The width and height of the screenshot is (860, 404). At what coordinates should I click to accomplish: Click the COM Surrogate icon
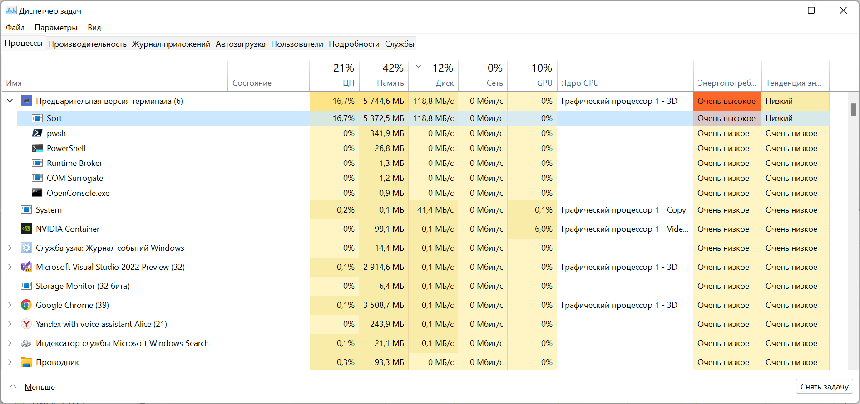[x=37, y=178]
